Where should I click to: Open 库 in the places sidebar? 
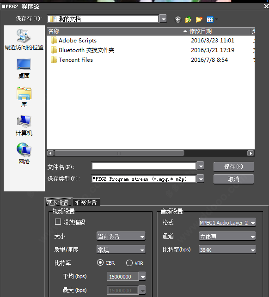[x=24, y=97]
